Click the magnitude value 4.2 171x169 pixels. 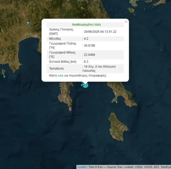click(x=86, y=39)
